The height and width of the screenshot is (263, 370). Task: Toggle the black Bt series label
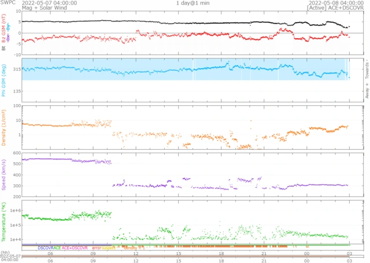tap(4, 49)
